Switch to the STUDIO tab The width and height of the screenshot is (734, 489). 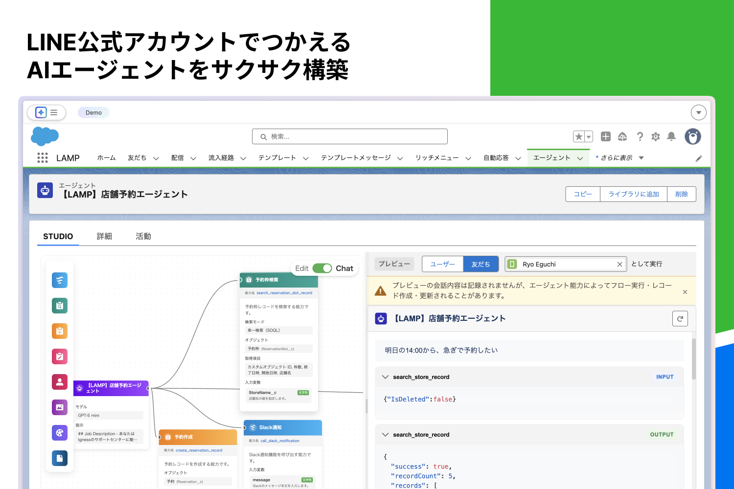pos(58,237)
